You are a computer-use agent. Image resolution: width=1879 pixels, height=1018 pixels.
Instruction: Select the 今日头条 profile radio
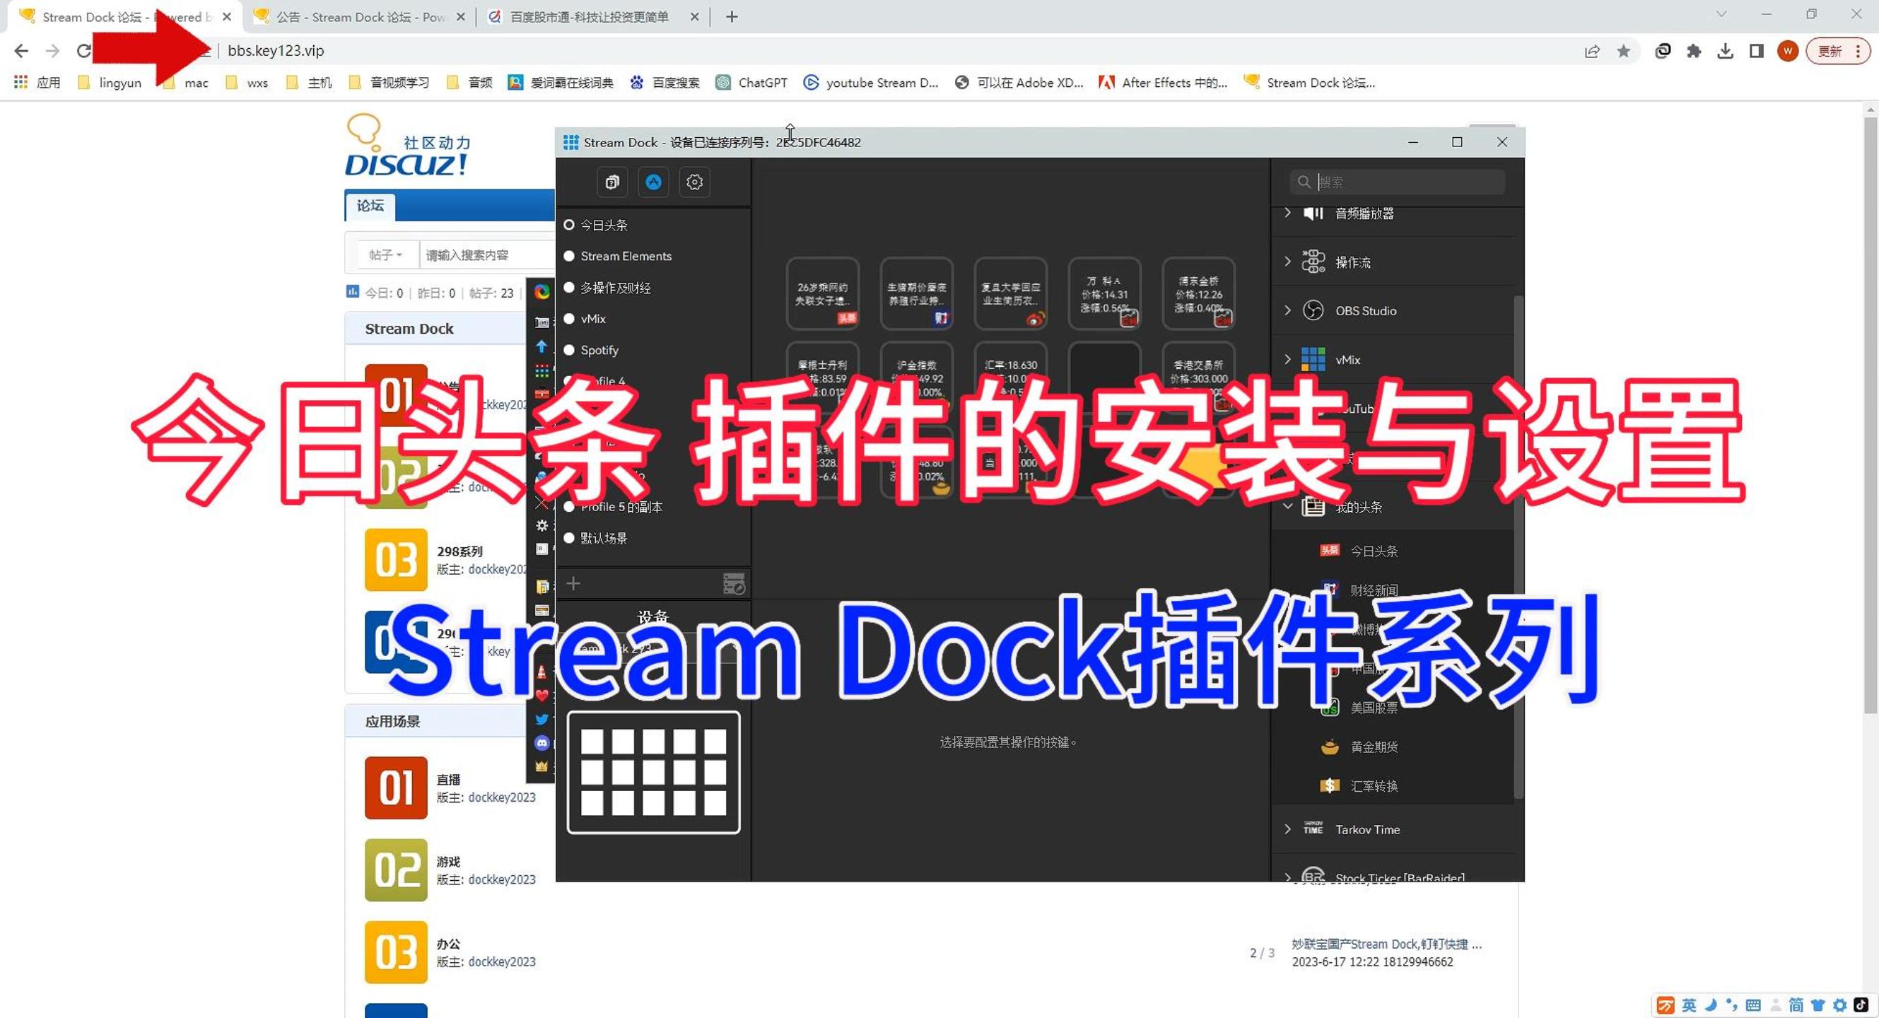(569, 225)
